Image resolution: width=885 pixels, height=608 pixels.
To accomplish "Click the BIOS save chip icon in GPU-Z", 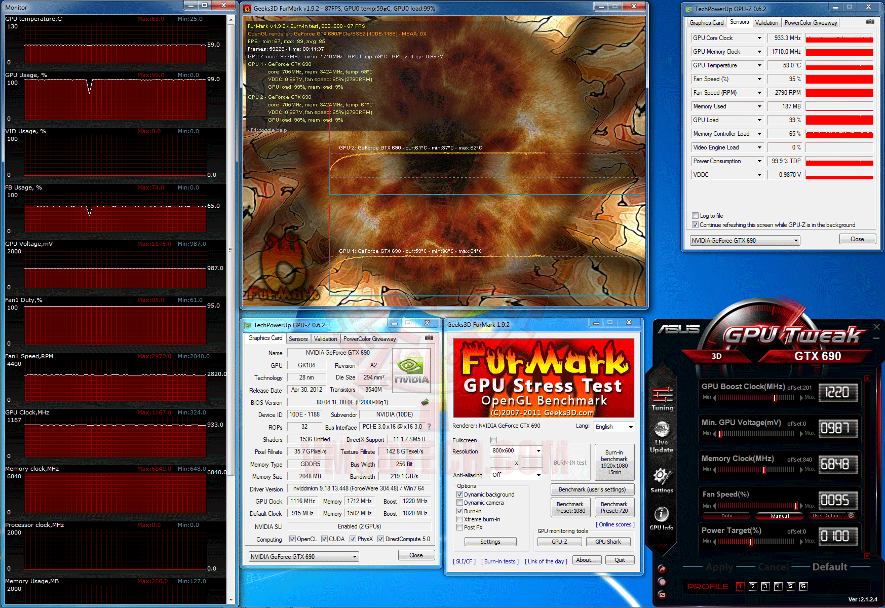I will (425, 402).
